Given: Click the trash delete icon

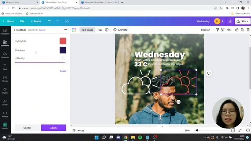Looking at the screenshot, I should point(248,30).
